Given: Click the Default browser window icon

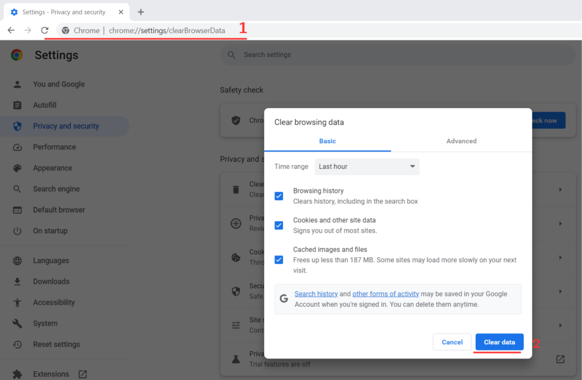Looking at the screenshot, I should (x=17, y=210).
